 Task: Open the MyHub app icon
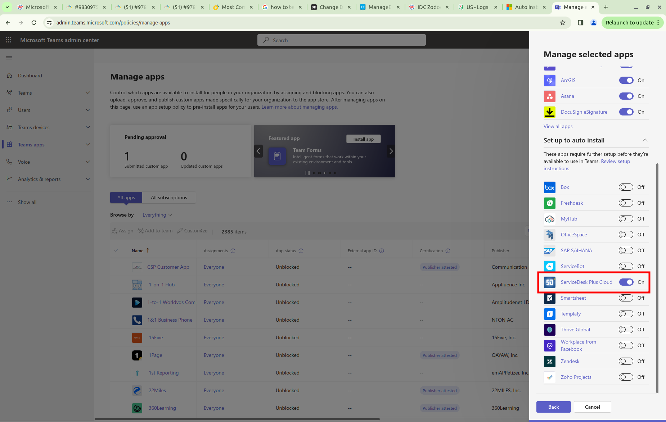click(x=549, y=219)
